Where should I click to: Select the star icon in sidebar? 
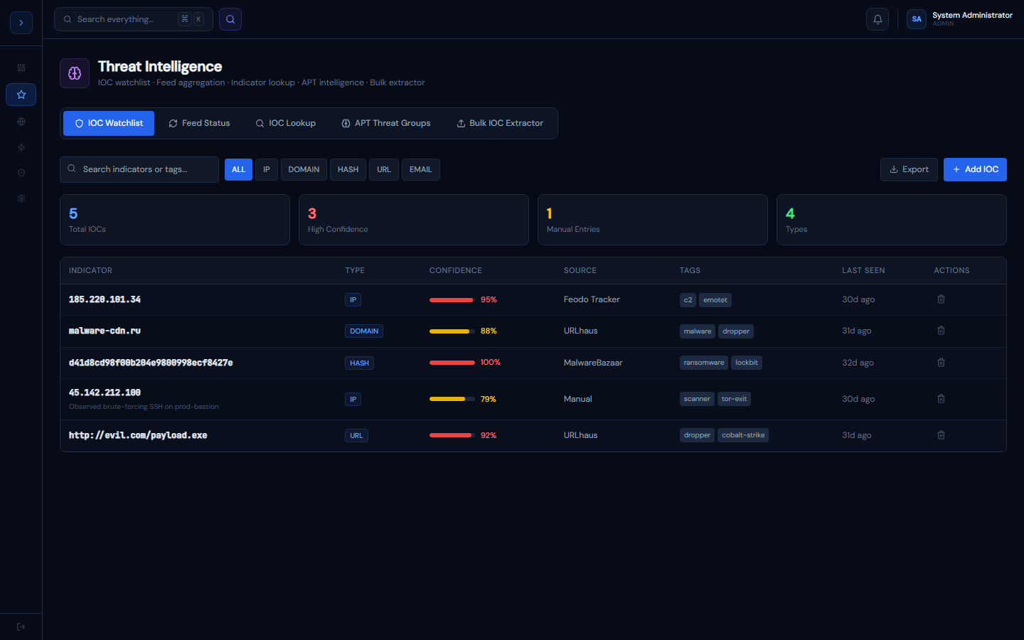pyautogui.click(x=21, y=95)
